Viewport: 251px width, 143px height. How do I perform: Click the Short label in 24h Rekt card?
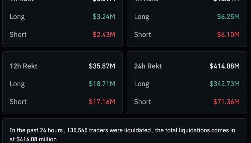142,102
